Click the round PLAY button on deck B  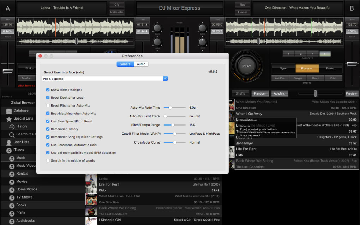[247, 66]
